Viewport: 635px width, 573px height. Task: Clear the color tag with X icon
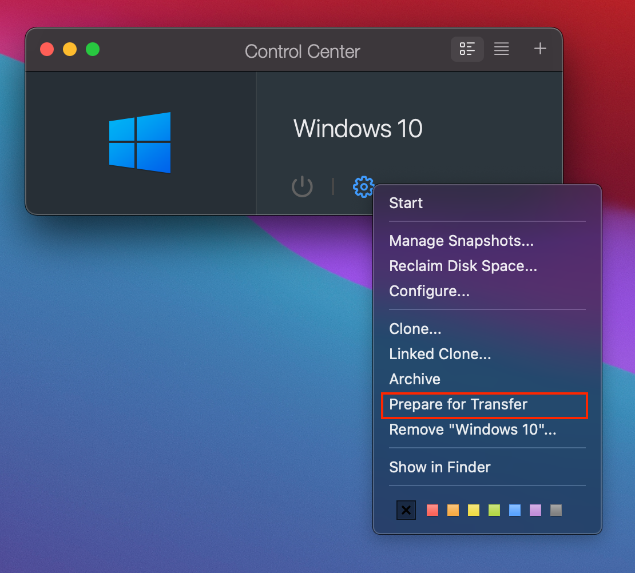tap(406, 510)
